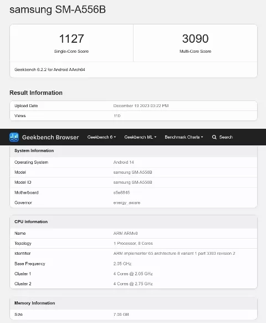Click the Cluster 2 label
266x323 pixels.
[x=23, y=284]
